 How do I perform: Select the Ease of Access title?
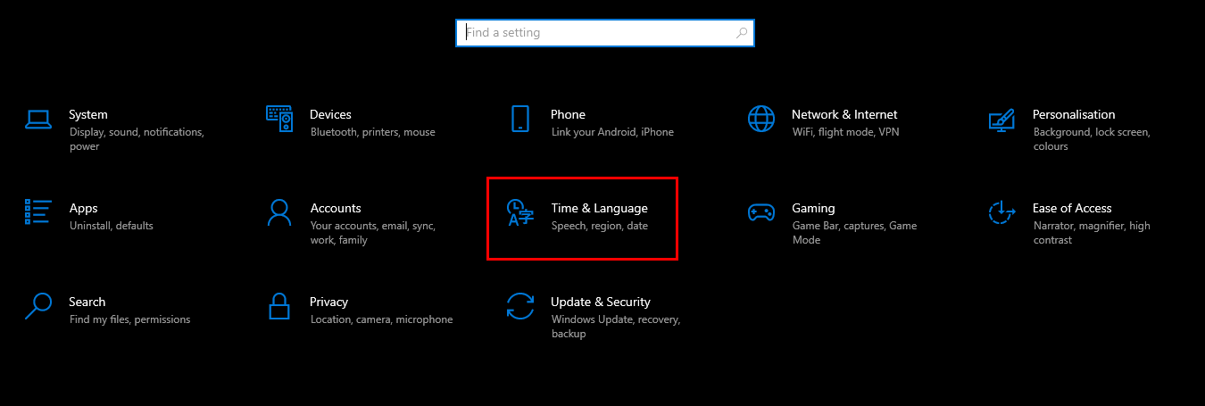point(1072,208)
